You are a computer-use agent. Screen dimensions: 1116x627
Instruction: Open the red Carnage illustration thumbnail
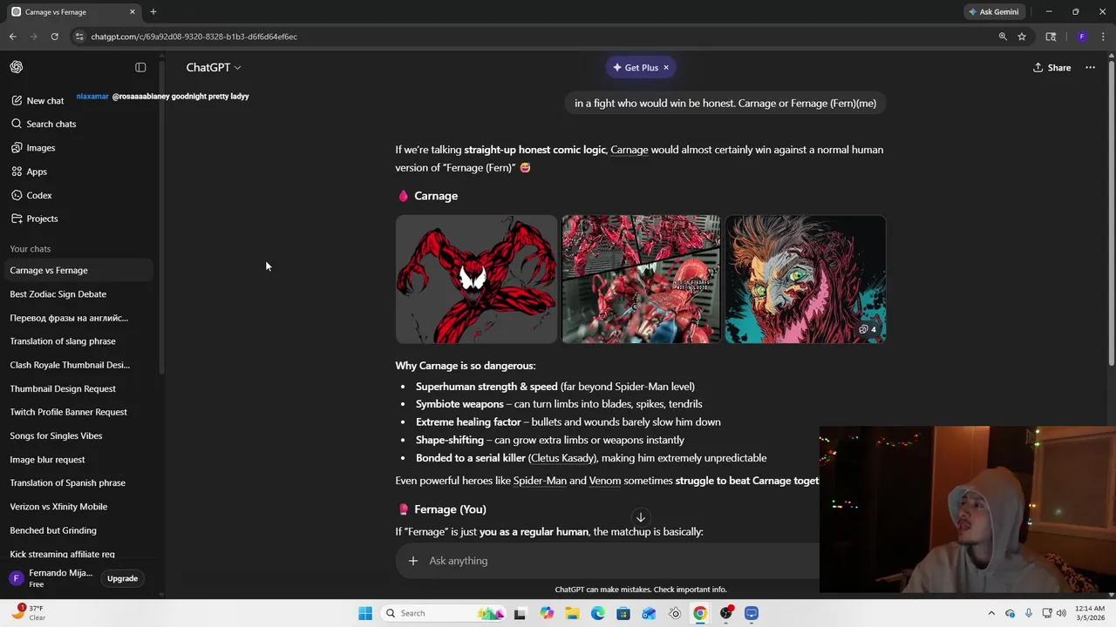coord(476,280)
